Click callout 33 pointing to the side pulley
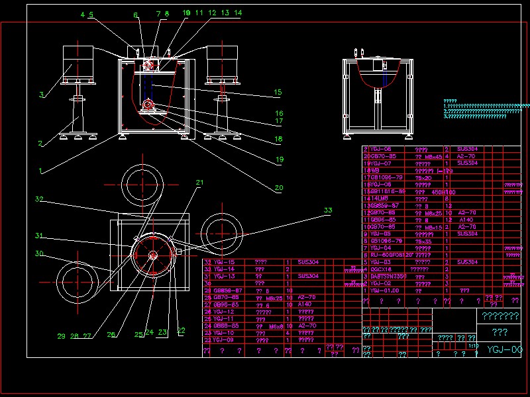The width and height of the screenshot is (530, 397). point(327,210)
